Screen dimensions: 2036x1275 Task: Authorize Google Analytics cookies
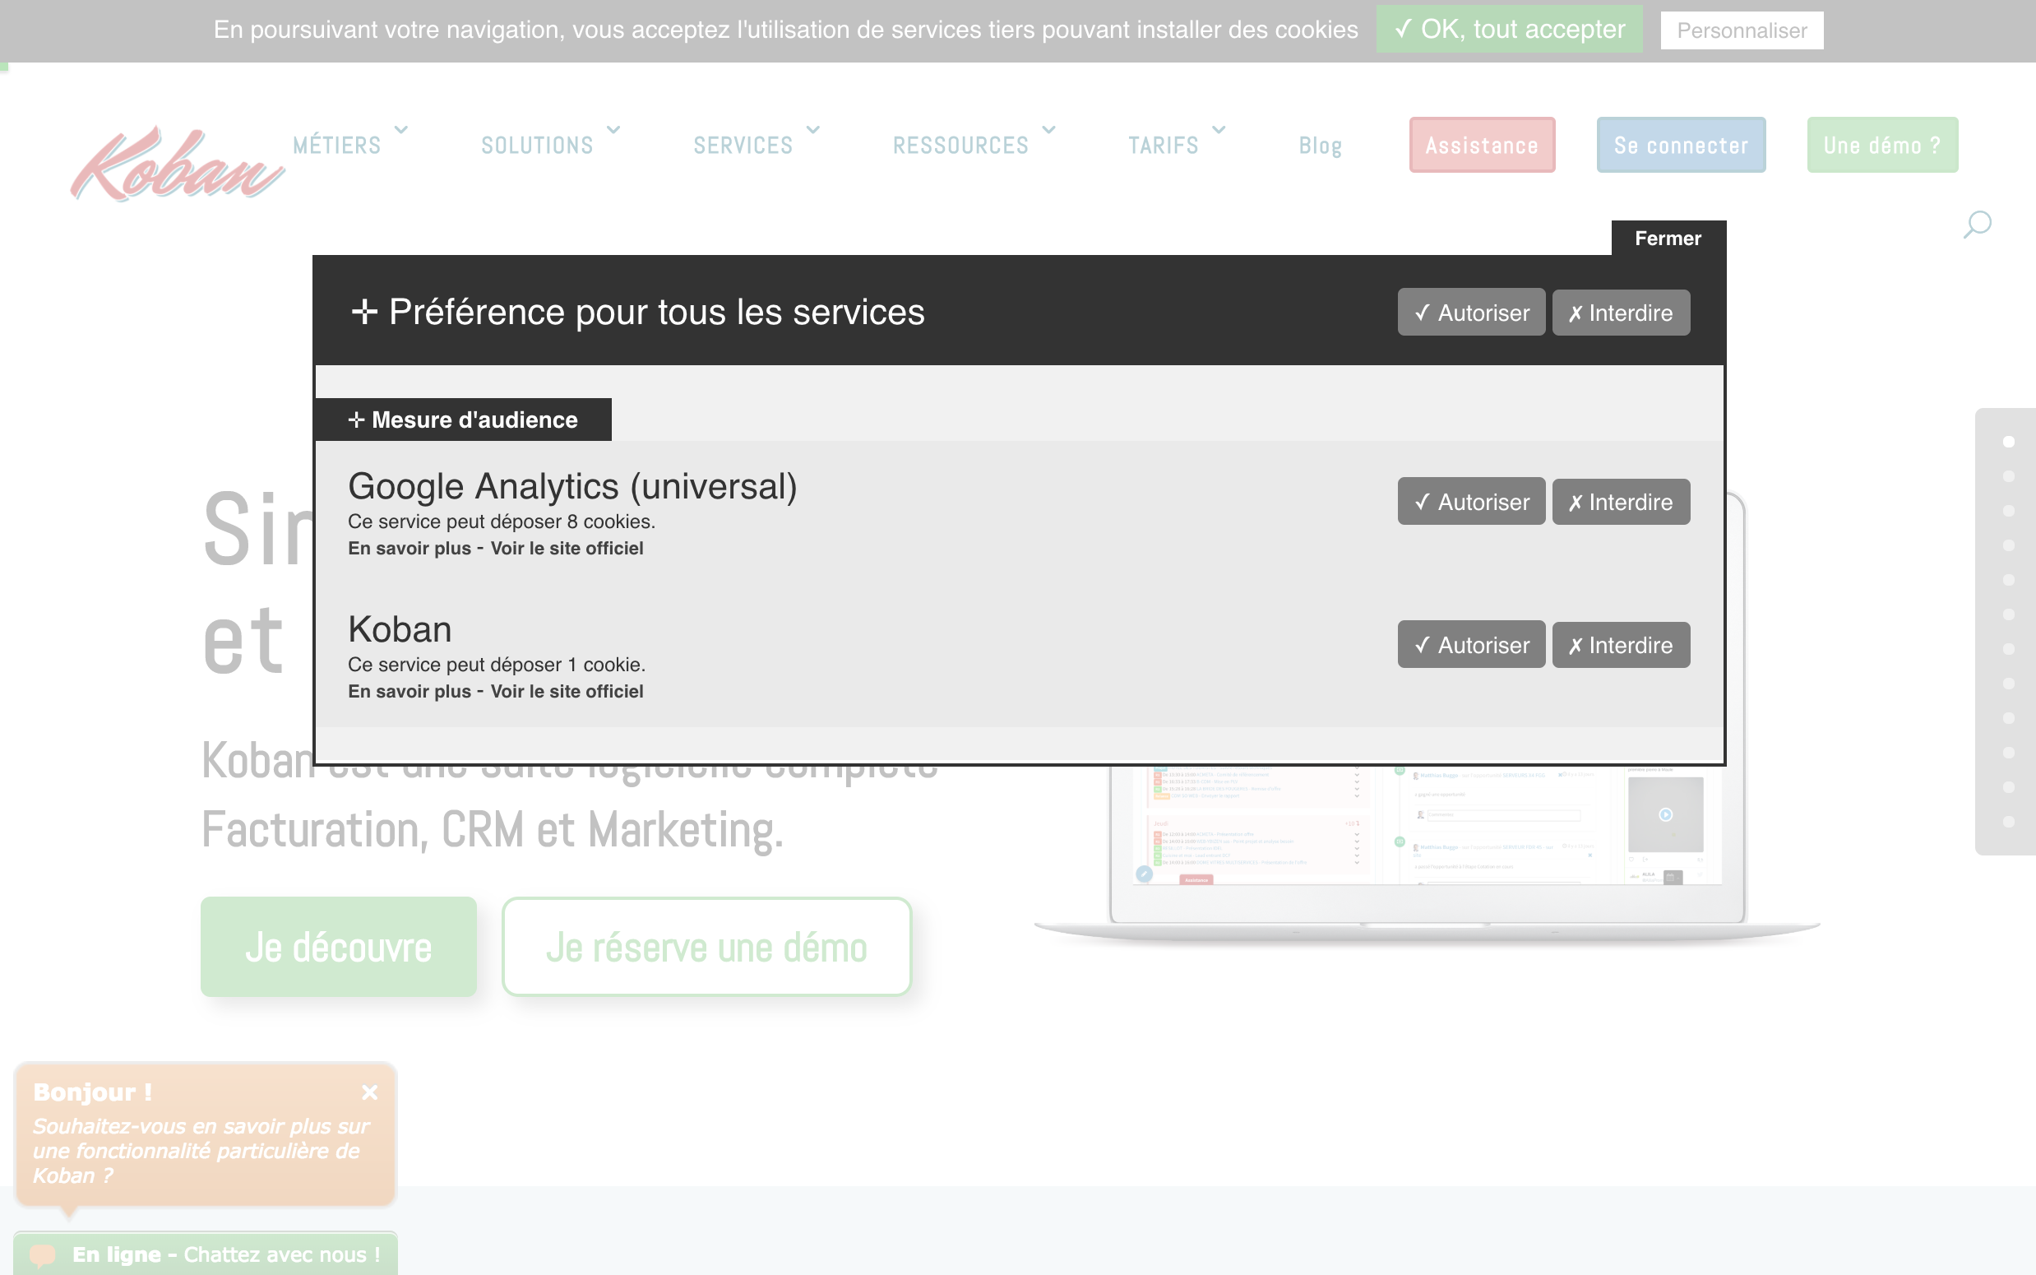(x=1470, y=502)
